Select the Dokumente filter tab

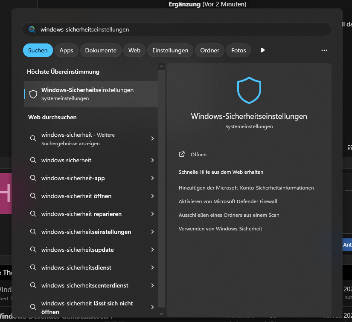pyautogui.click(x=101, y=50)
